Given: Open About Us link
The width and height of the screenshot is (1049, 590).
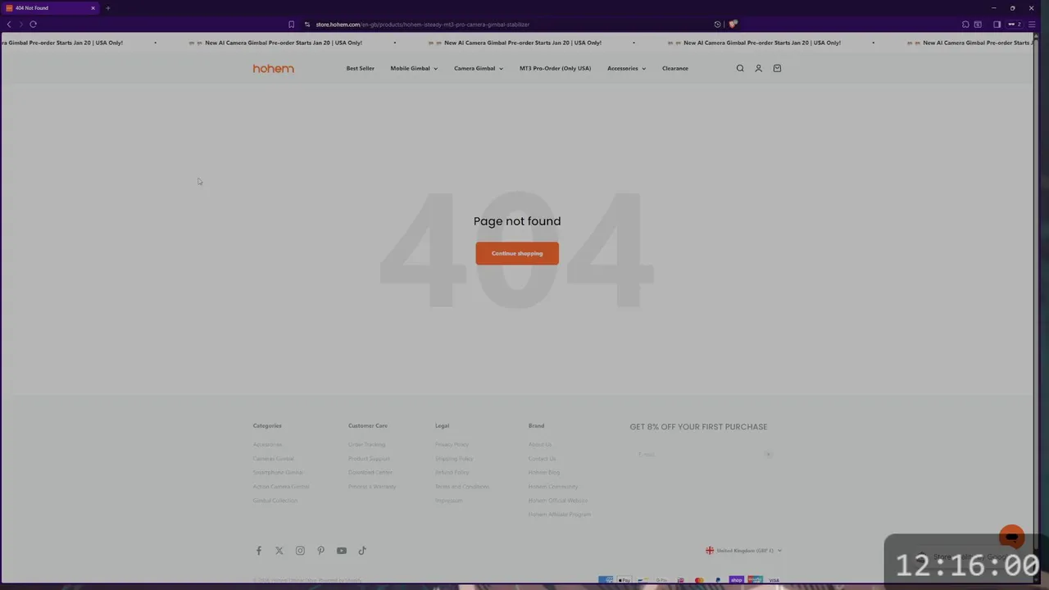Looking at the screenshot, I should point(540,445).
